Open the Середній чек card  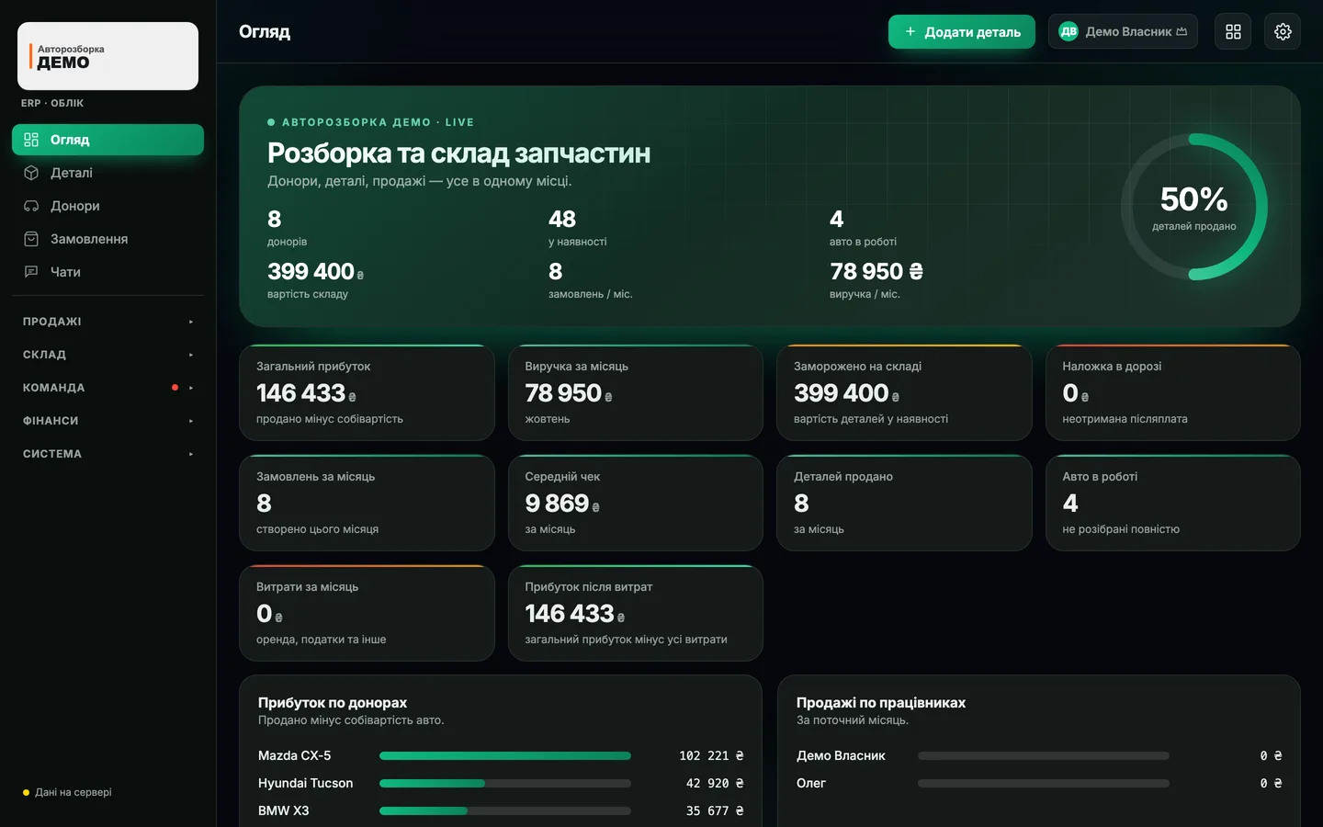636,503
